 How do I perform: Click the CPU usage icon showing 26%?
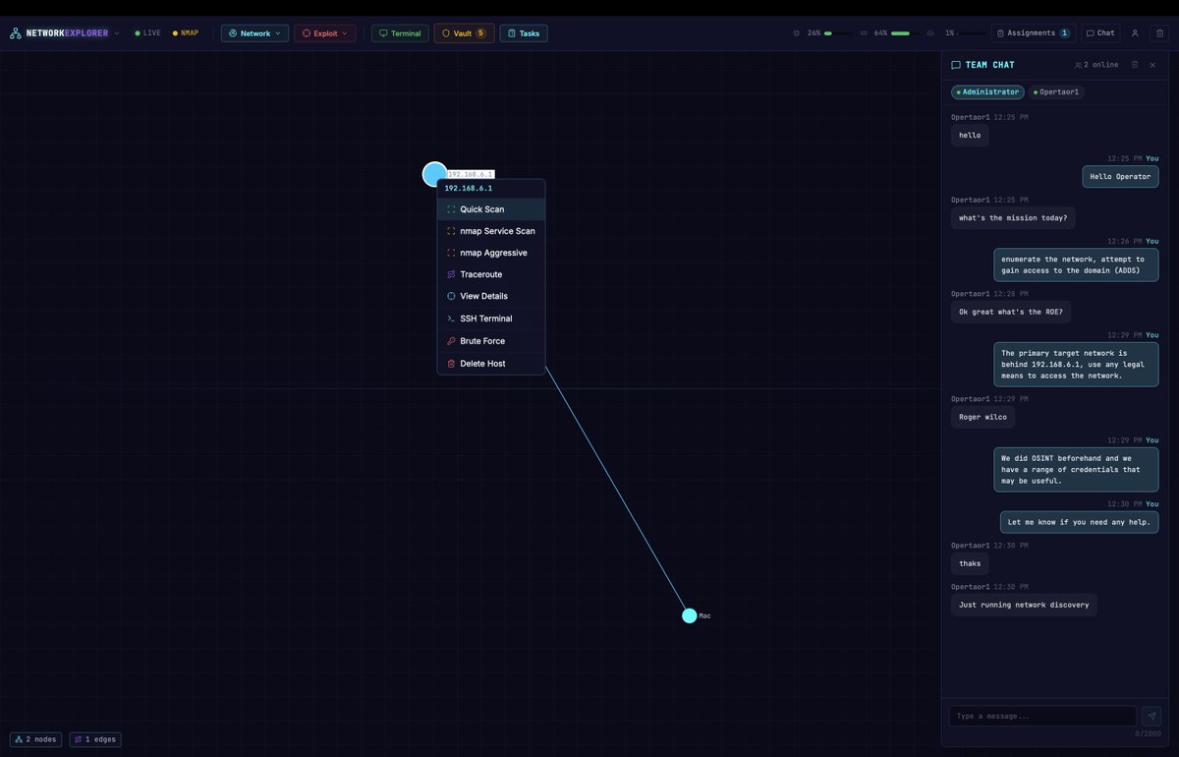(x=797, y=33)
